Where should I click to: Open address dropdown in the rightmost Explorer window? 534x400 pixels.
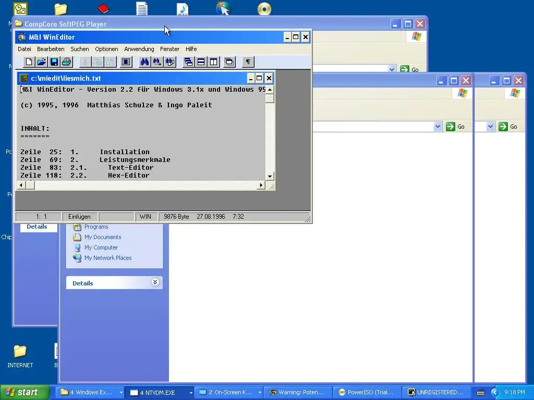click(490, 127)
